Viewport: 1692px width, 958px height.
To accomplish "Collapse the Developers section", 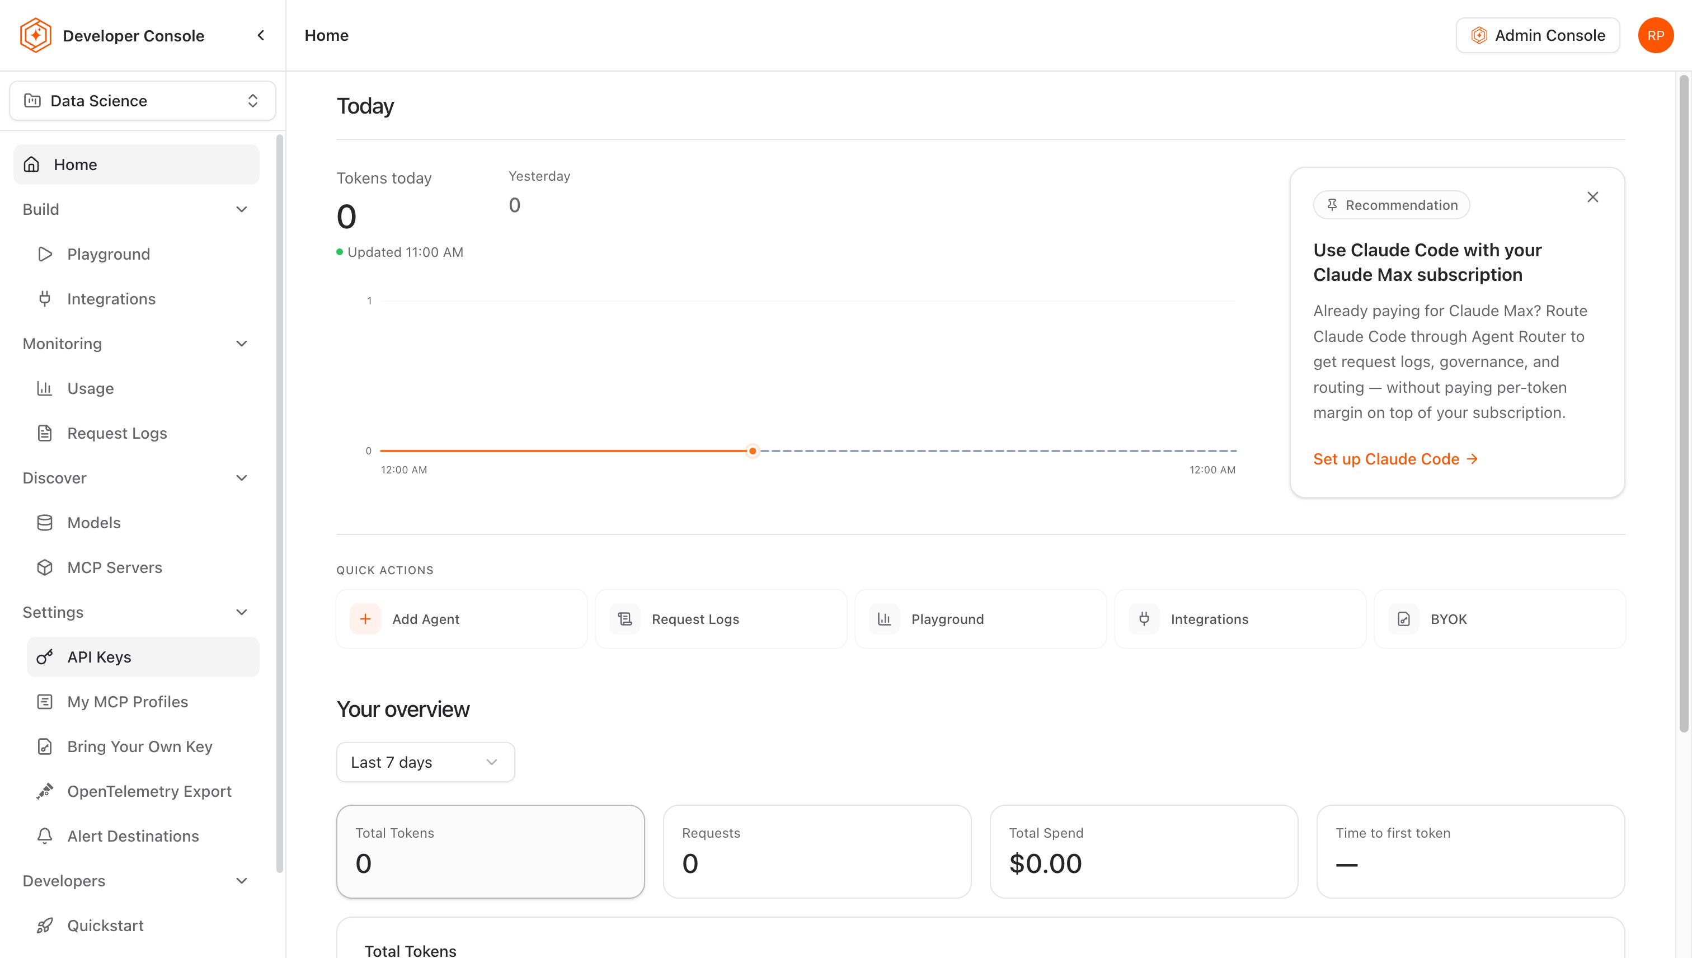I will coord(241,880).
